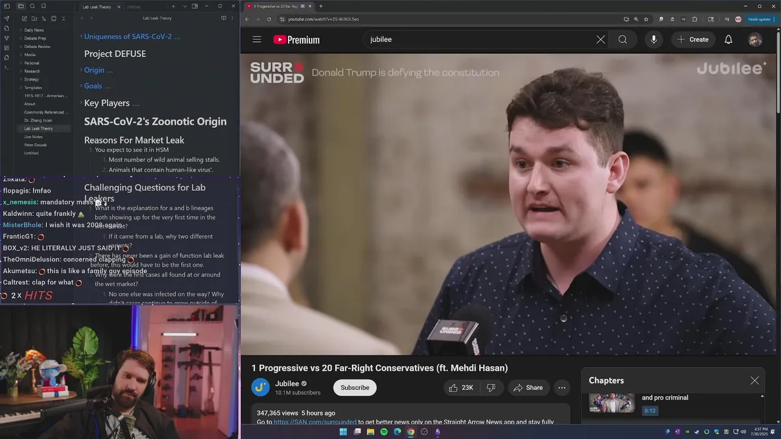
Task: Open the Windows Start button
Action: coord(343,432)
